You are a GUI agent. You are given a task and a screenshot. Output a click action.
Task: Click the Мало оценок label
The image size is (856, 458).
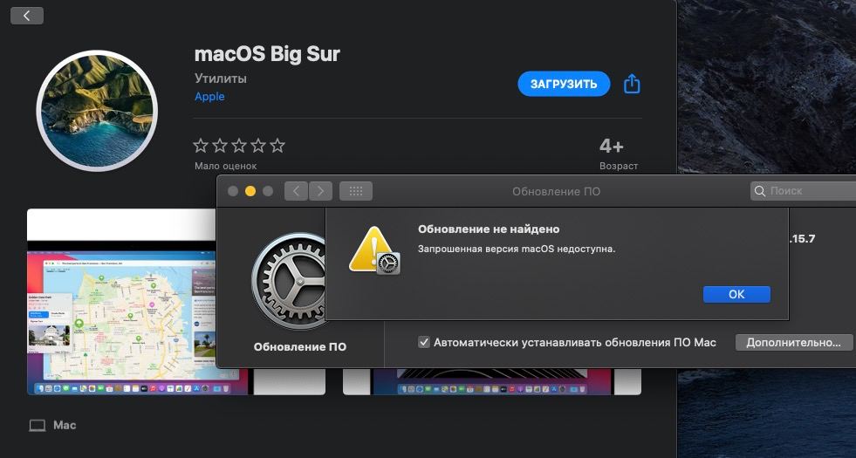pyautogui.click(x=225, y=166)
